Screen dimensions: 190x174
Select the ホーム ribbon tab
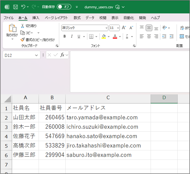[x=23, y=18]
